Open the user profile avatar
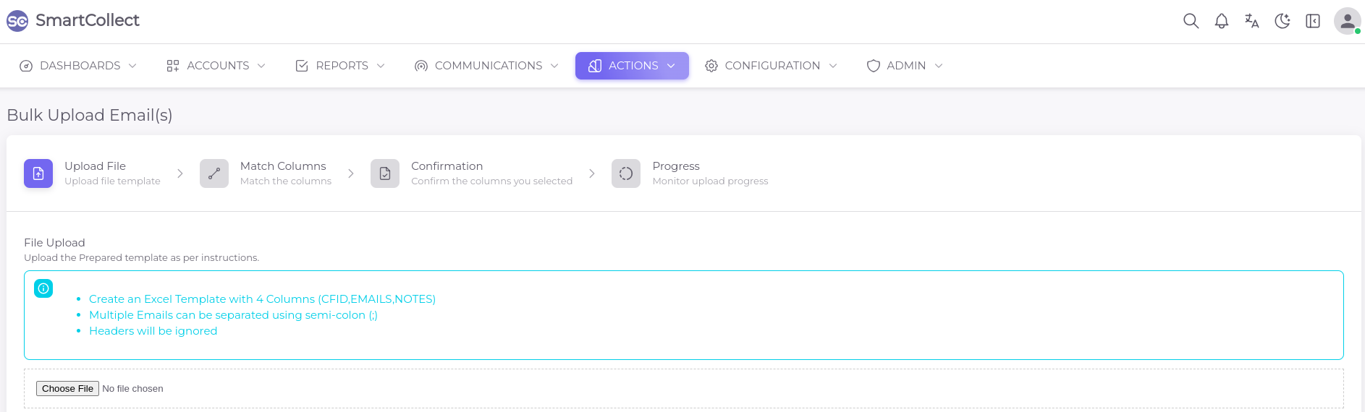Image resolution: width=1365 pixels, height=412 pixels. point(1347,21)
